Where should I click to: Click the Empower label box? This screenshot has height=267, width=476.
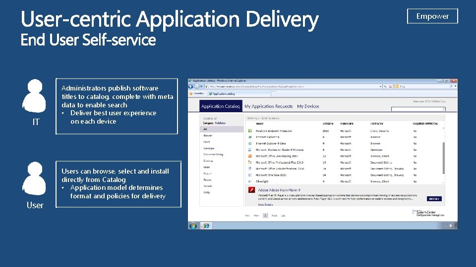[432, 16]
